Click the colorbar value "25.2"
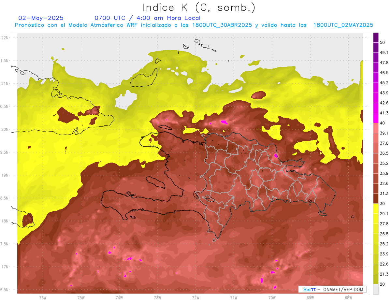Screen dimensions: 391x302 pyautogui.click(x=384, y=244)
